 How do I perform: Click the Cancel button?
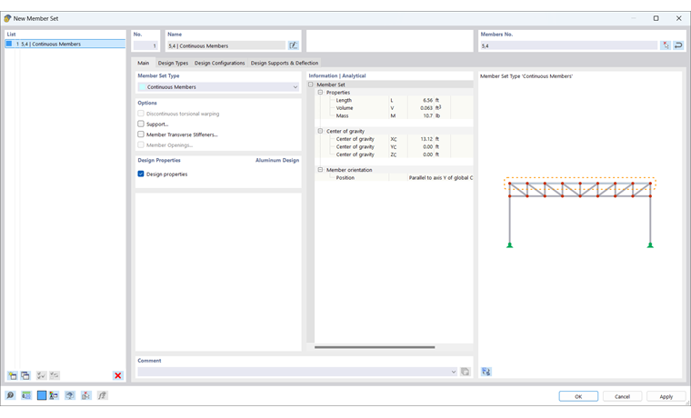(622, 396)
